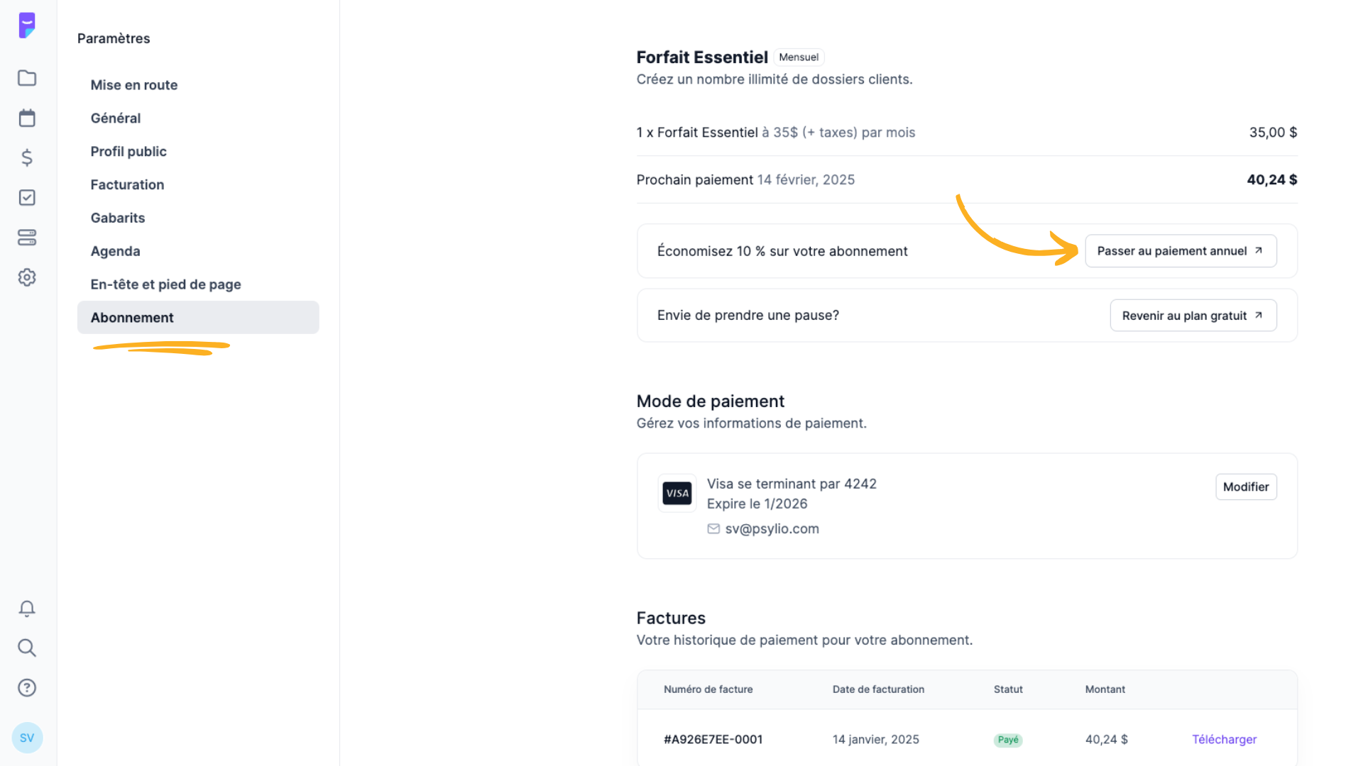1363x766 pixels.
Task: Select the Mise en route settings item
Action: 134,85
